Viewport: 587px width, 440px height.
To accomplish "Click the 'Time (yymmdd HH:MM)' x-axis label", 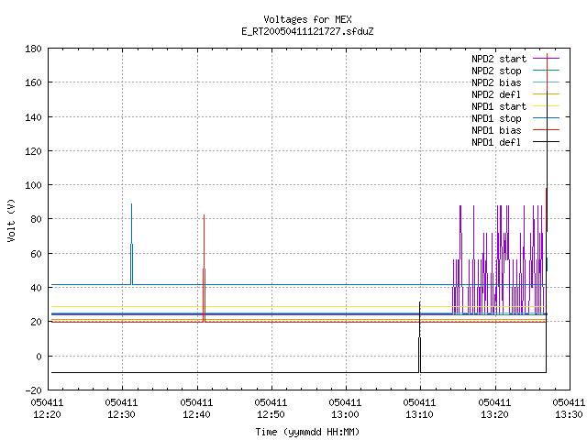I will [307, 432].
